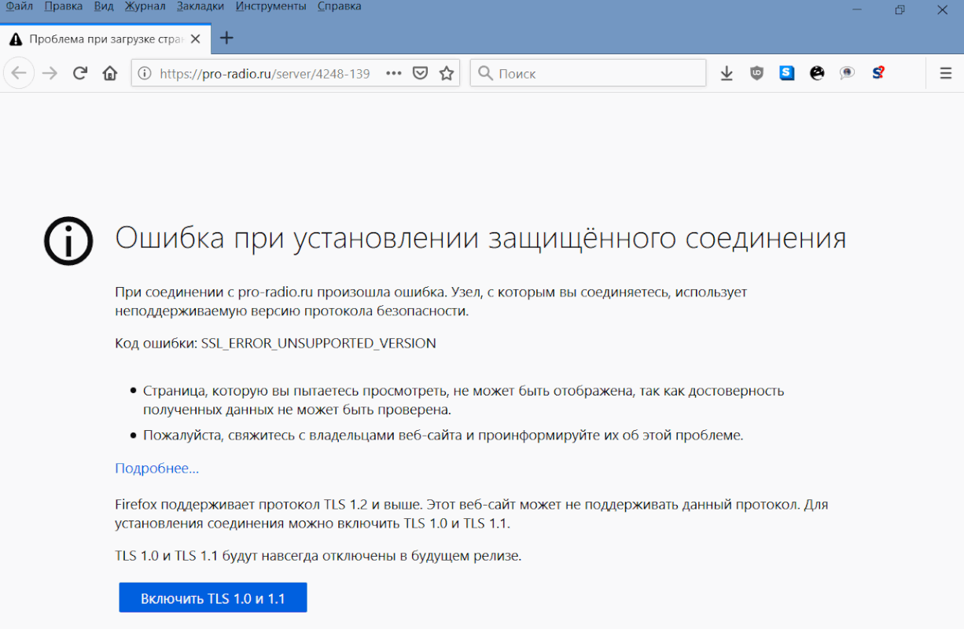The image size is (964, 629).
Task: Go back to the previous page
Action: [18, 73]
